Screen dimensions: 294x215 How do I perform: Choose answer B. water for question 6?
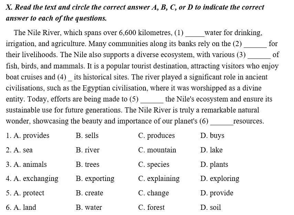pos(89,207)
